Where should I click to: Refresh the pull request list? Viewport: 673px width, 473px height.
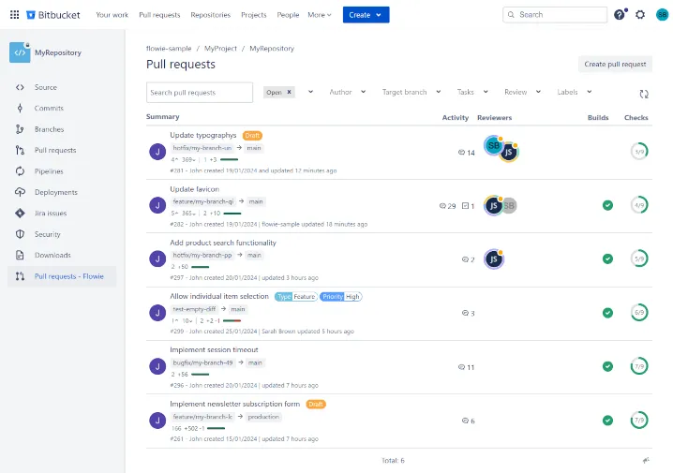644,94
